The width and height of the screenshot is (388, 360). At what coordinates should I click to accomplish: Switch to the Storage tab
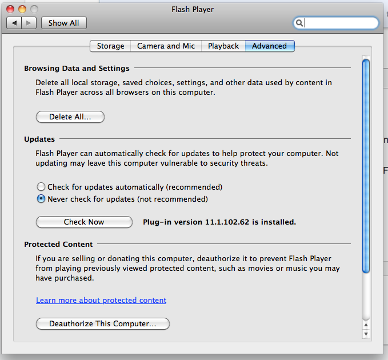[x=110, y=46]
